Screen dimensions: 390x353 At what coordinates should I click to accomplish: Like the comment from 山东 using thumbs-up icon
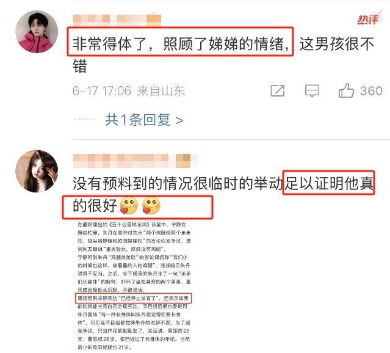(346, 90)
